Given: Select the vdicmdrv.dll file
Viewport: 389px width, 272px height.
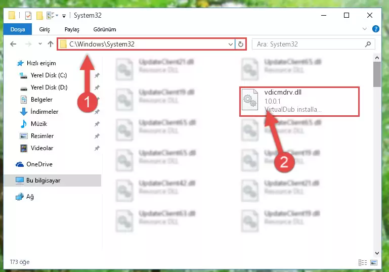Looking at the screenshot, I should click(299, 102).
